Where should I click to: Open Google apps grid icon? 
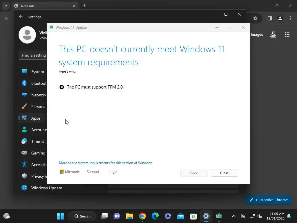(287, 35)
